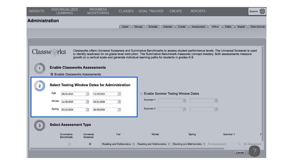Click the Spring end date field
Image resolution: width=293 pixels, height=165 pixels.
point(105,109)
